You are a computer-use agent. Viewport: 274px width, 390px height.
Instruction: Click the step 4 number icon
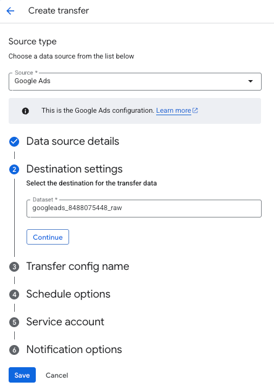point(14,295)
